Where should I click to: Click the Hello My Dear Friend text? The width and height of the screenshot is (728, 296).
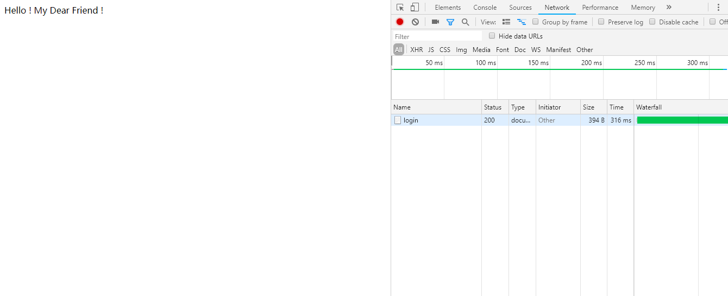[54, 10]
